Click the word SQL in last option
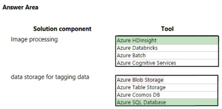 point(137,102)
